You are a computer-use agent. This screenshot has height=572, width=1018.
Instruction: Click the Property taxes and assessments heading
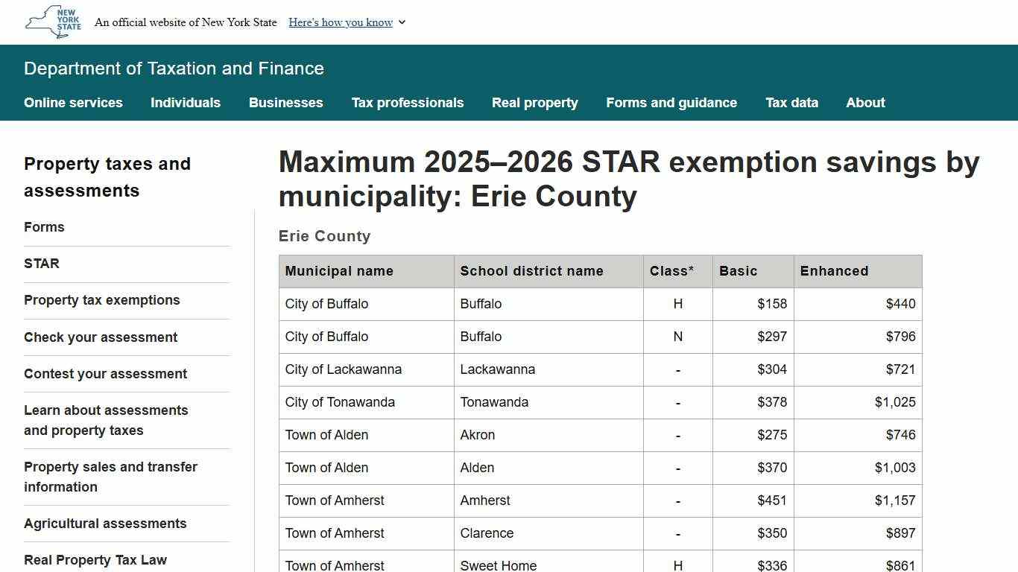tap(107, 177)
